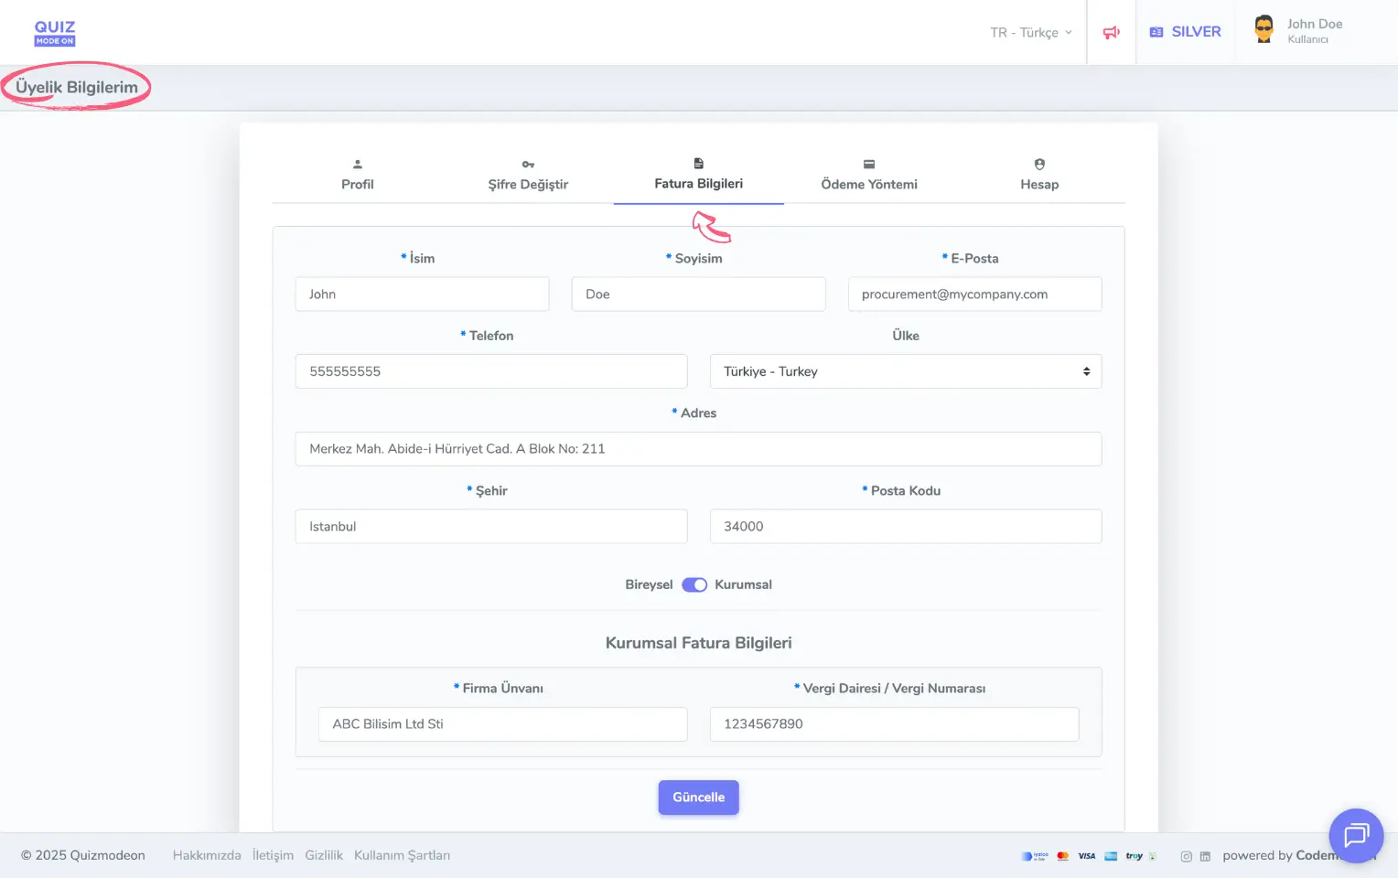Click the E-Posta input field
Screen dimensions: 1398x878
click(974, 294)
